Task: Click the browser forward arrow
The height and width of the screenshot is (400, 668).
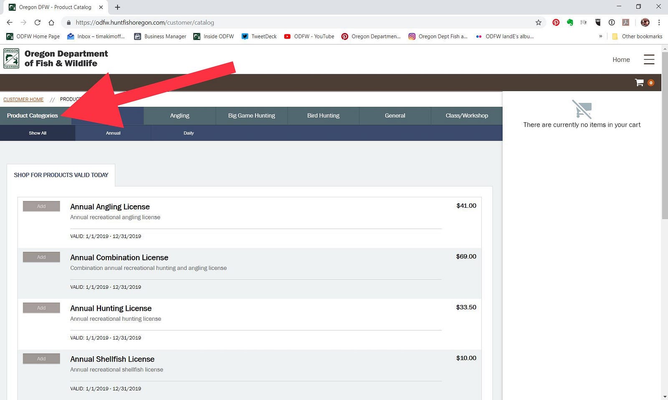Action: pos(23,23)
